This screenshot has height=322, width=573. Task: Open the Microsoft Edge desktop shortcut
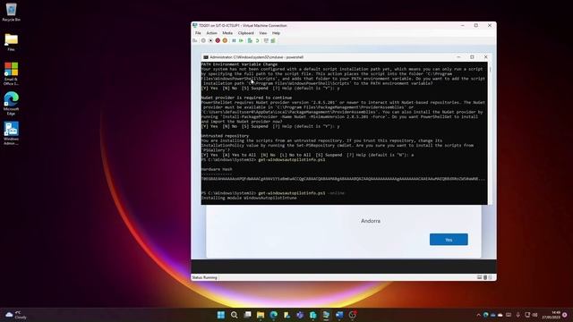12,104
